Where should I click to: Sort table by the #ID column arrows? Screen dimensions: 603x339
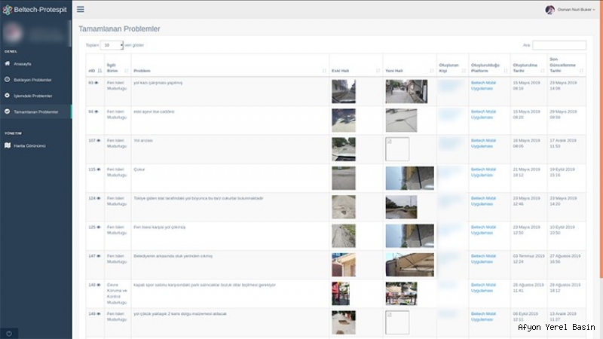(99, 70)
